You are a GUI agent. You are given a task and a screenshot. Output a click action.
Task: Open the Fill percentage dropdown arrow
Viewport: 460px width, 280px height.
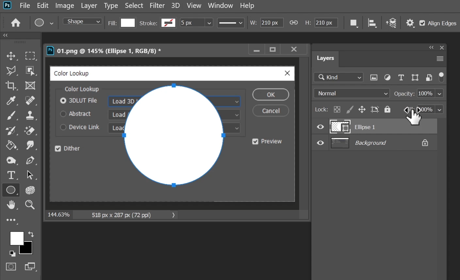[440, 110]
